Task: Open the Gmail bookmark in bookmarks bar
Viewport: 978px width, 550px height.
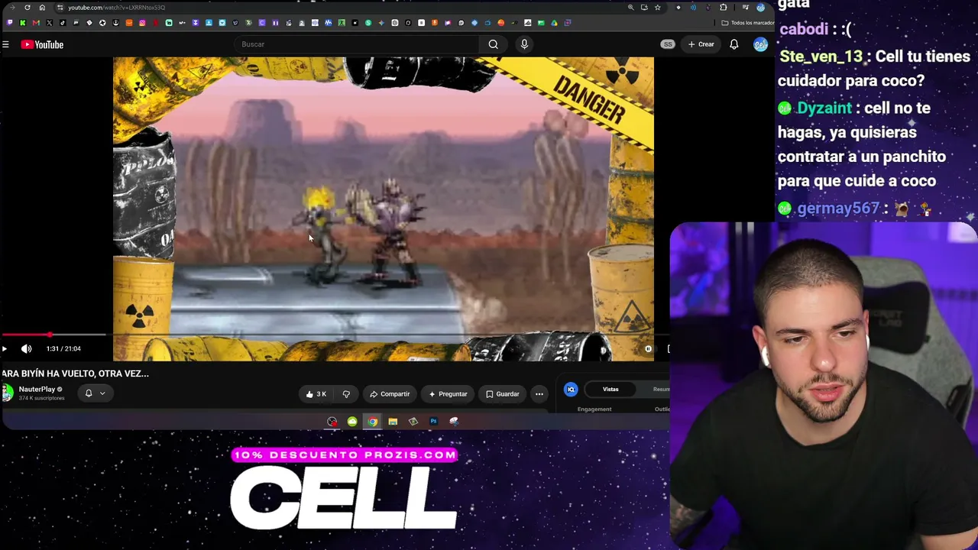Action: pyautogui.click(x=36, y=23)
